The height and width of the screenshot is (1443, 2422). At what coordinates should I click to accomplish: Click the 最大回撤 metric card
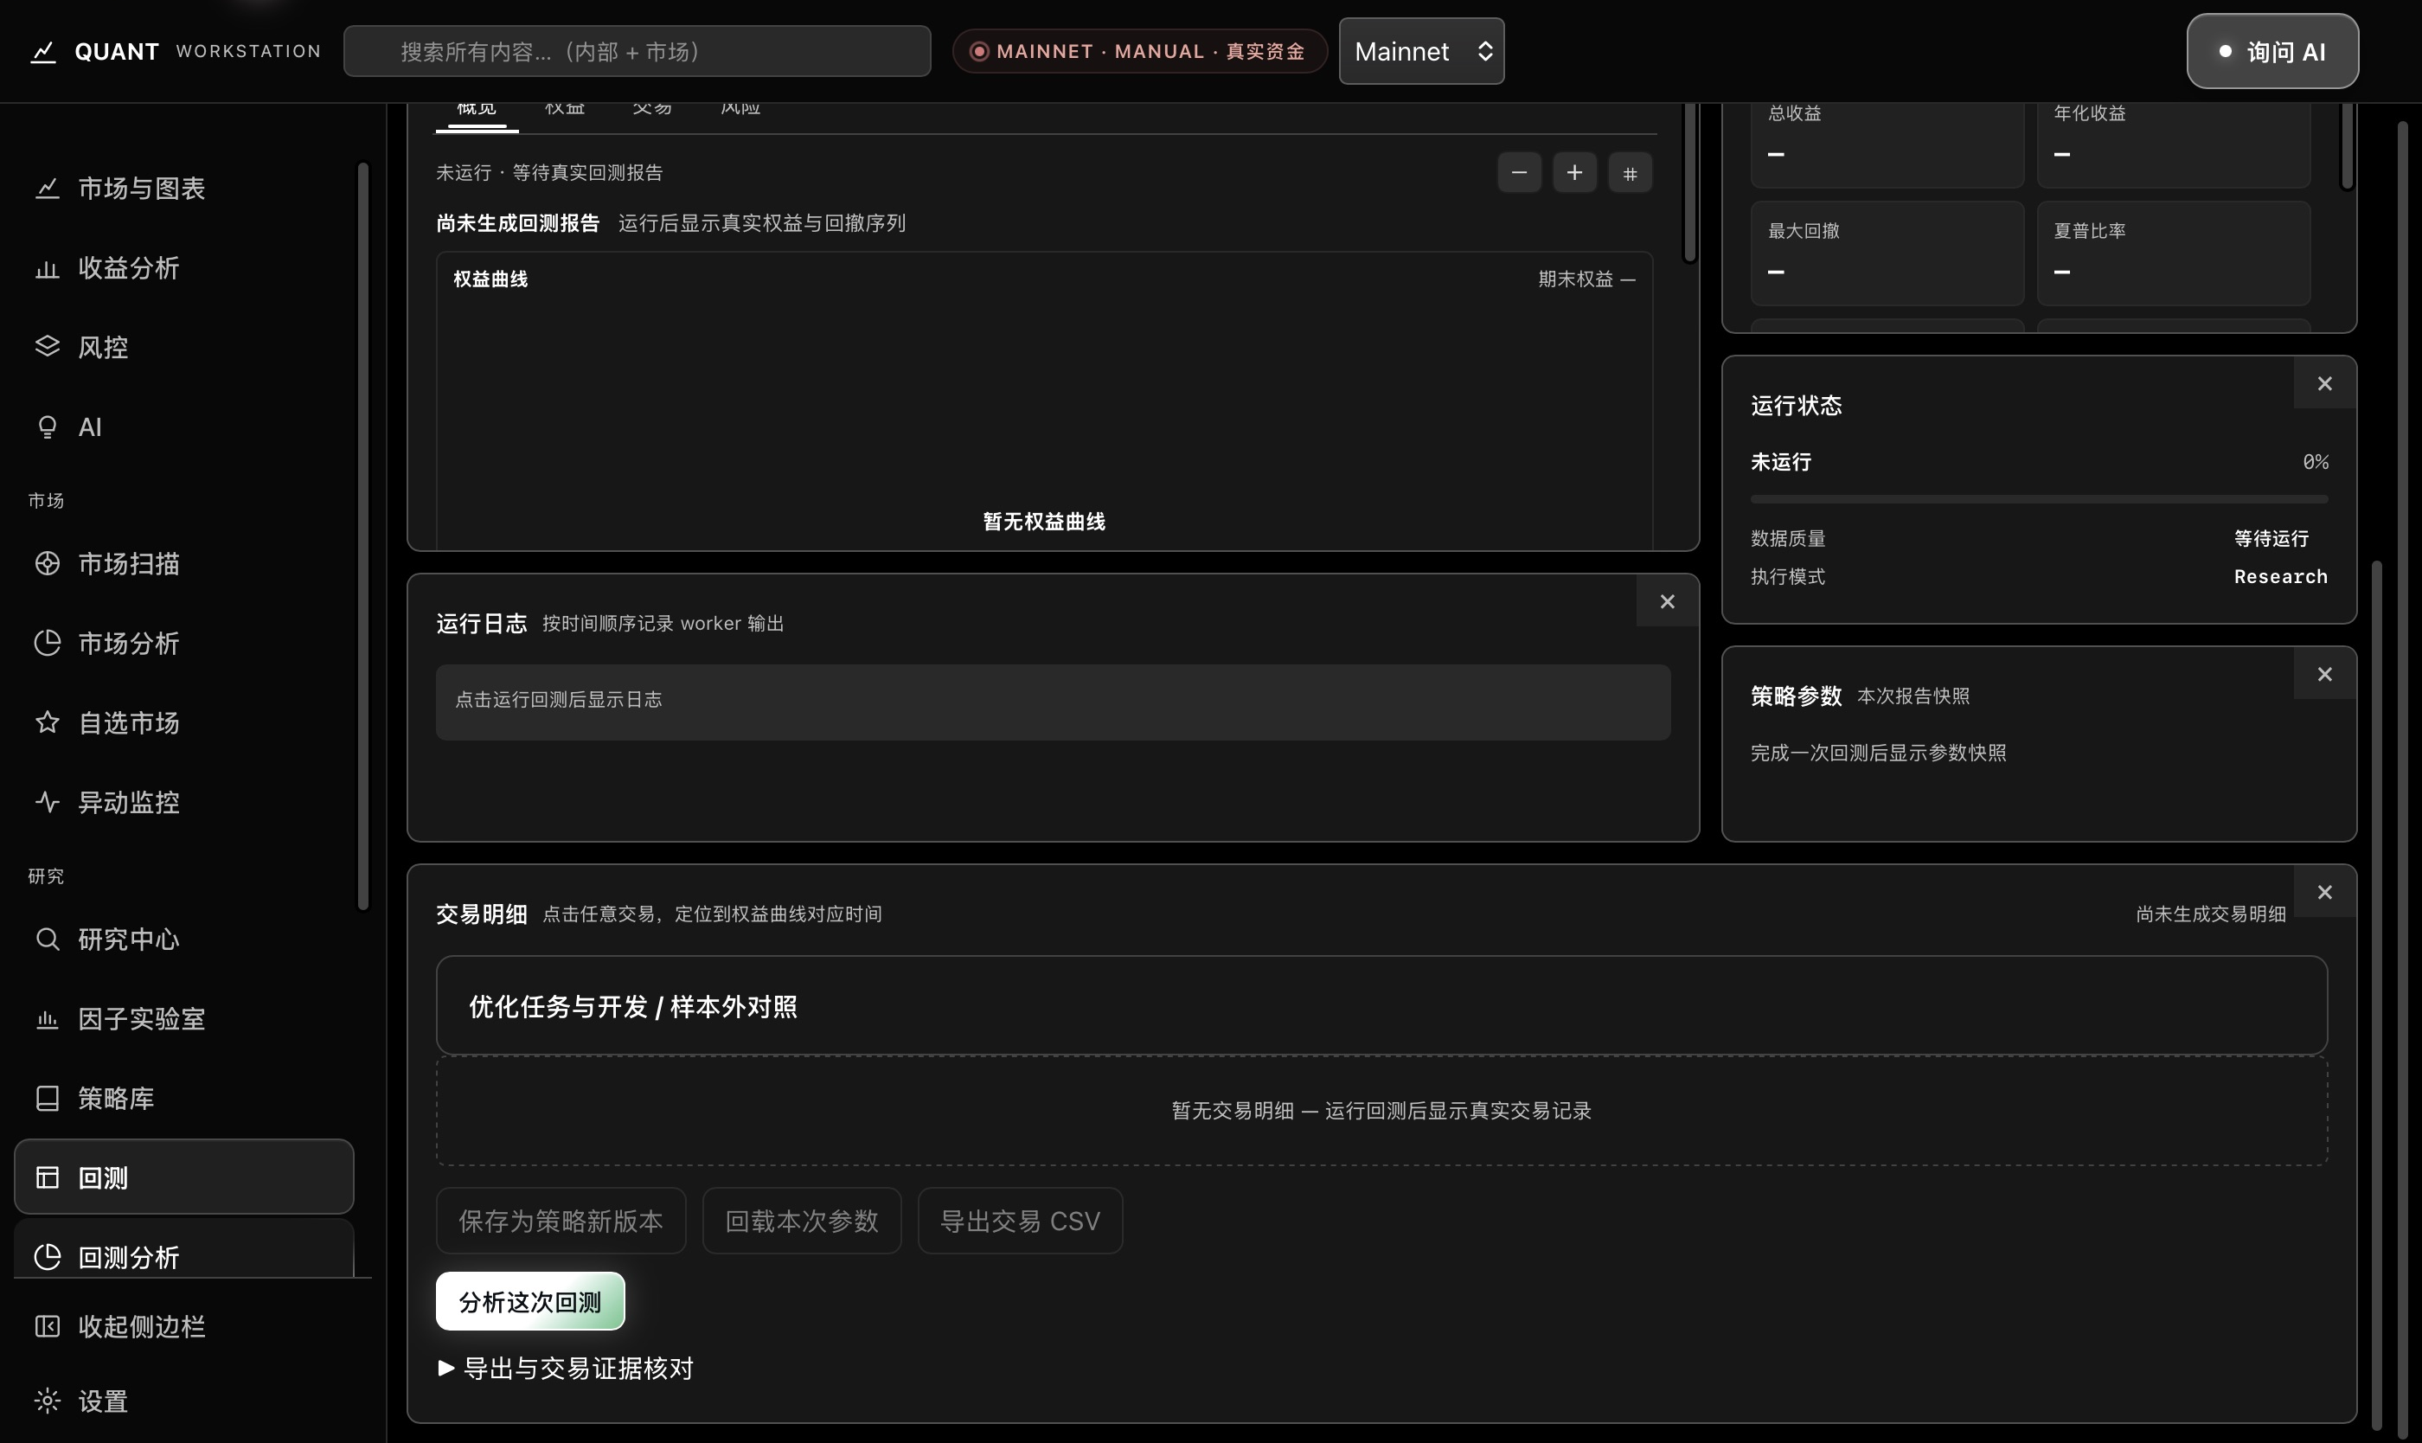[1887, 253]
